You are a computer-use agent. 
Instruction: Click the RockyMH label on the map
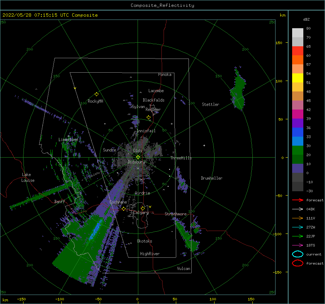point(95,101)
